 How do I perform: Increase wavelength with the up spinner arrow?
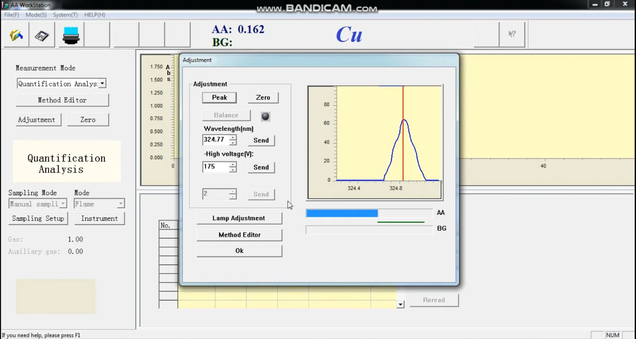click(x=233, y=138)
